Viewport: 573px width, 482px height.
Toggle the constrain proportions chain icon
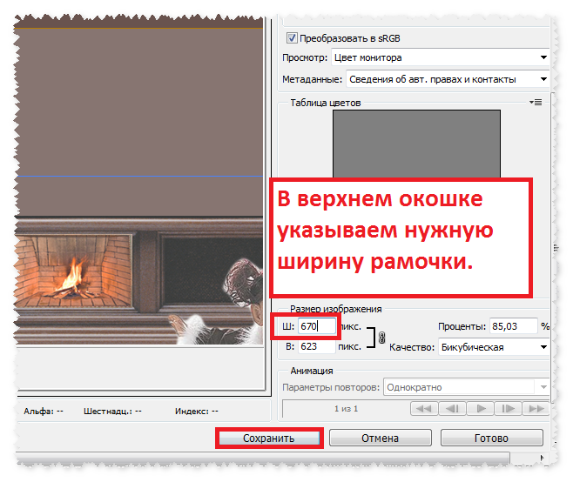pos(382,337)
